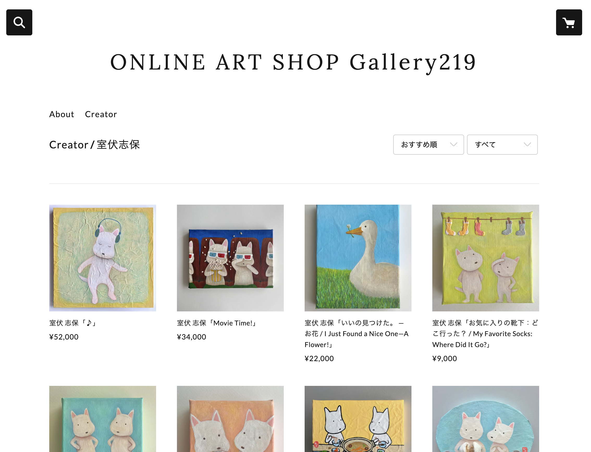Viewport: 591px width, 452px height.
Task: Click My Favorite Socks product title
Action: [485, 333]
